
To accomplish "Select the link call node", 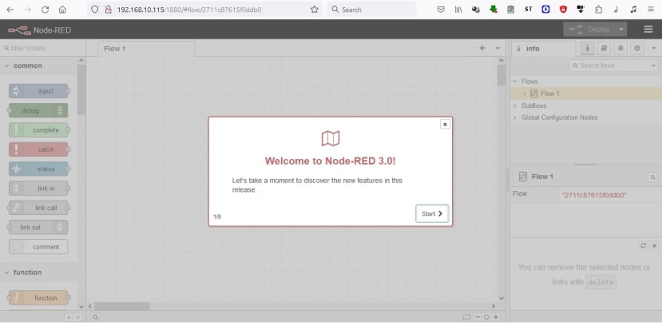I will (x=38, y=208).
